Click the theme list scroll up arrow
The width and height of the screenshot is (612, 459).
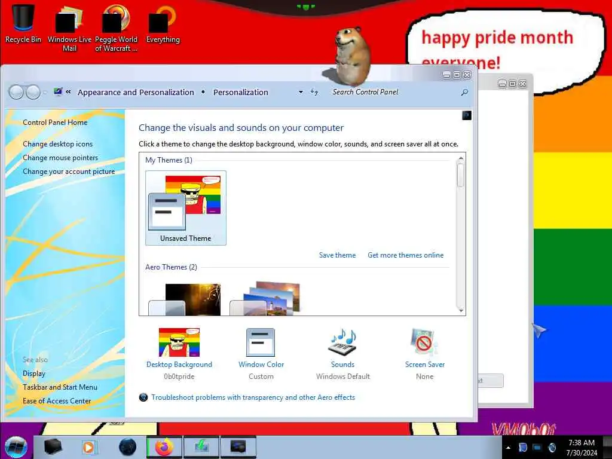pos(461,158)
